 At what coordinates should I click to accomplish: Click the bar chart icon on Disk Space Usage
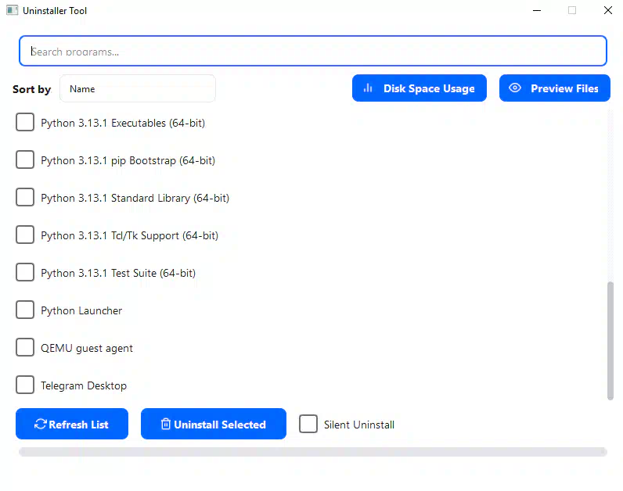[x=368, y=88]
